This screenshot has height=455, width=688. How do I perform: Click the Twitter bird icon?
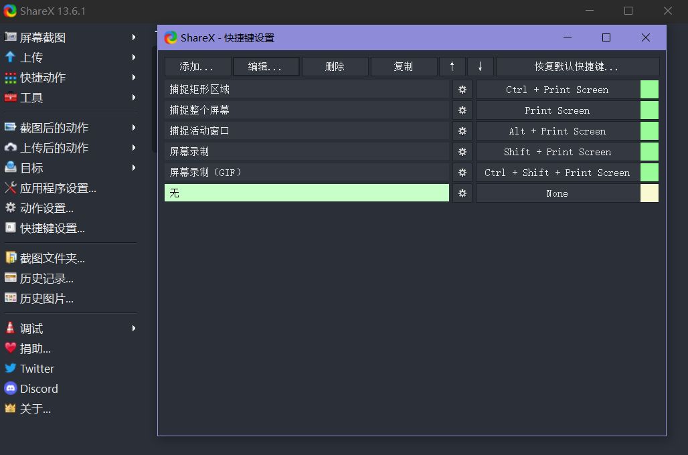pos(10,368)
